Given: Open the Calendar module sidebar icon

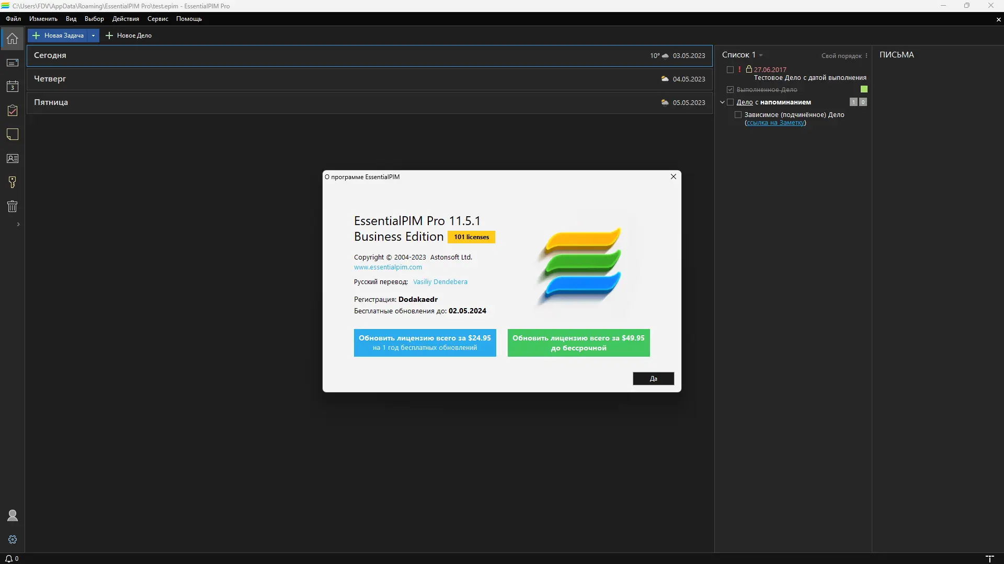Looking at the screenshot, I should coord(13,87).
